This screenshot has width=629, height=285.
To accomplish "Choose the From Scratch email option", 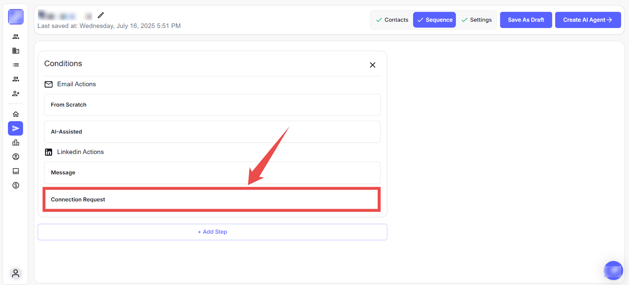I will point(212,105).
